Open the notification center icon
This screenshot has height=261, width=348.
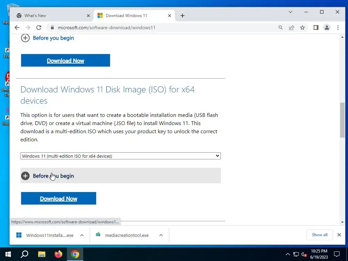pyautogui.click(x=337, y=254)
